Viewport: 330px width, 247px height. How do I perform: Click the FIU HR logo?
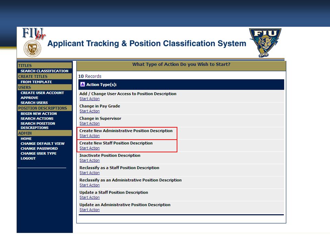(x=34, y=34)
